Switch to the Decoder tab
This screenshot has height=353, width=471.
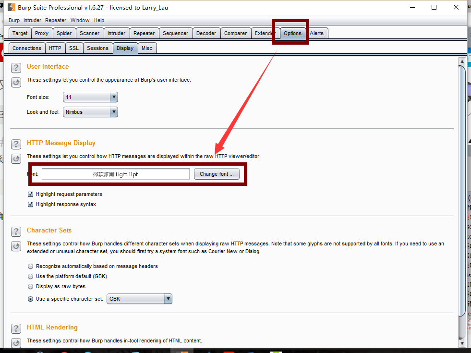click(206, 33)
